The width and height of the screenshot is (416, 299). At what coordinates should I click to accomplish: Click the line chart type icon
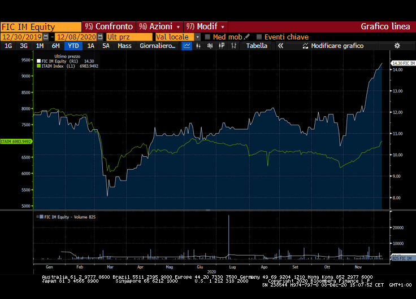pyautogui.click(x=187, y=46)
